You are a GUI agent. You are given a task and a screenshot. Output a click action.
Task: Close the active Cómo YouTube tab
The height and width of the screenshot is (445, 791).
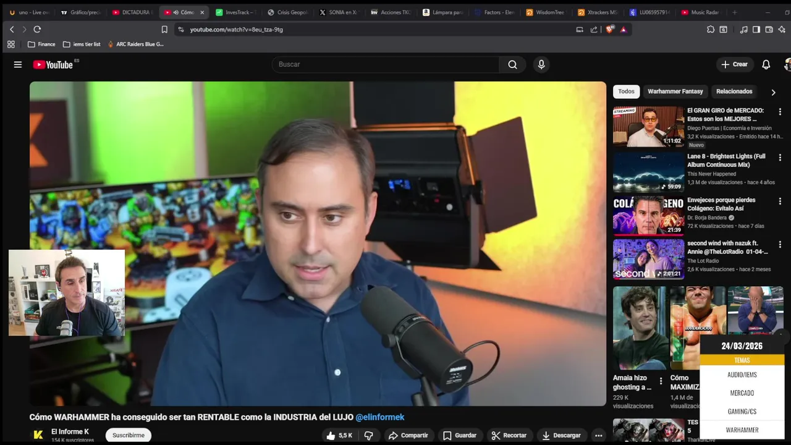[201, 12]
